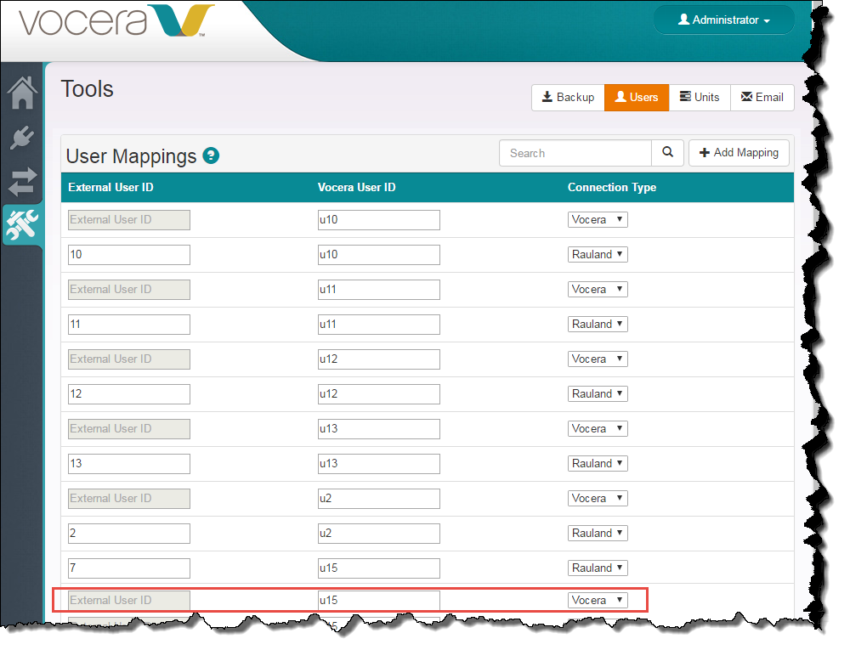
Task: Open the plug Connections sidebar icon
Action: 22,138
